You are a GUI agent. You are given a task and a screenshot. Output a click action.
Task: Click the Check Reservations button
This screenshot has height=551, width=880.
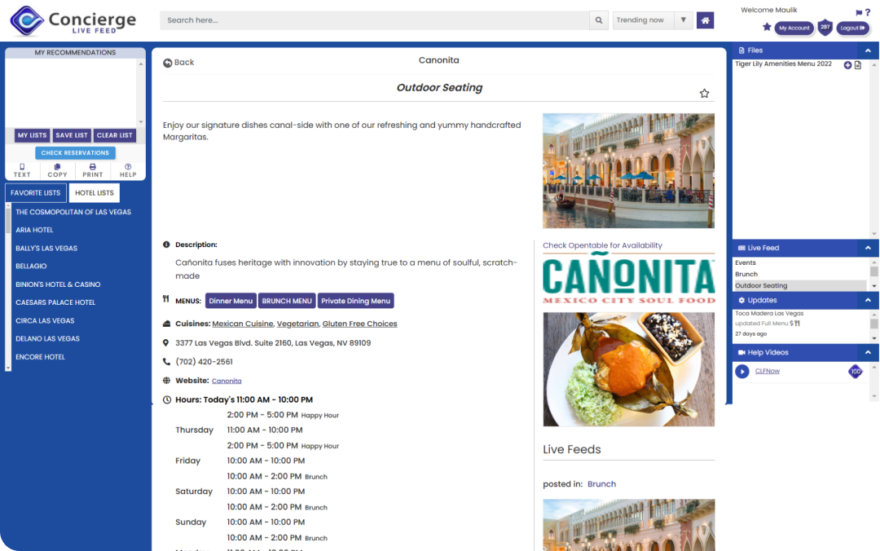pos(75,152)
